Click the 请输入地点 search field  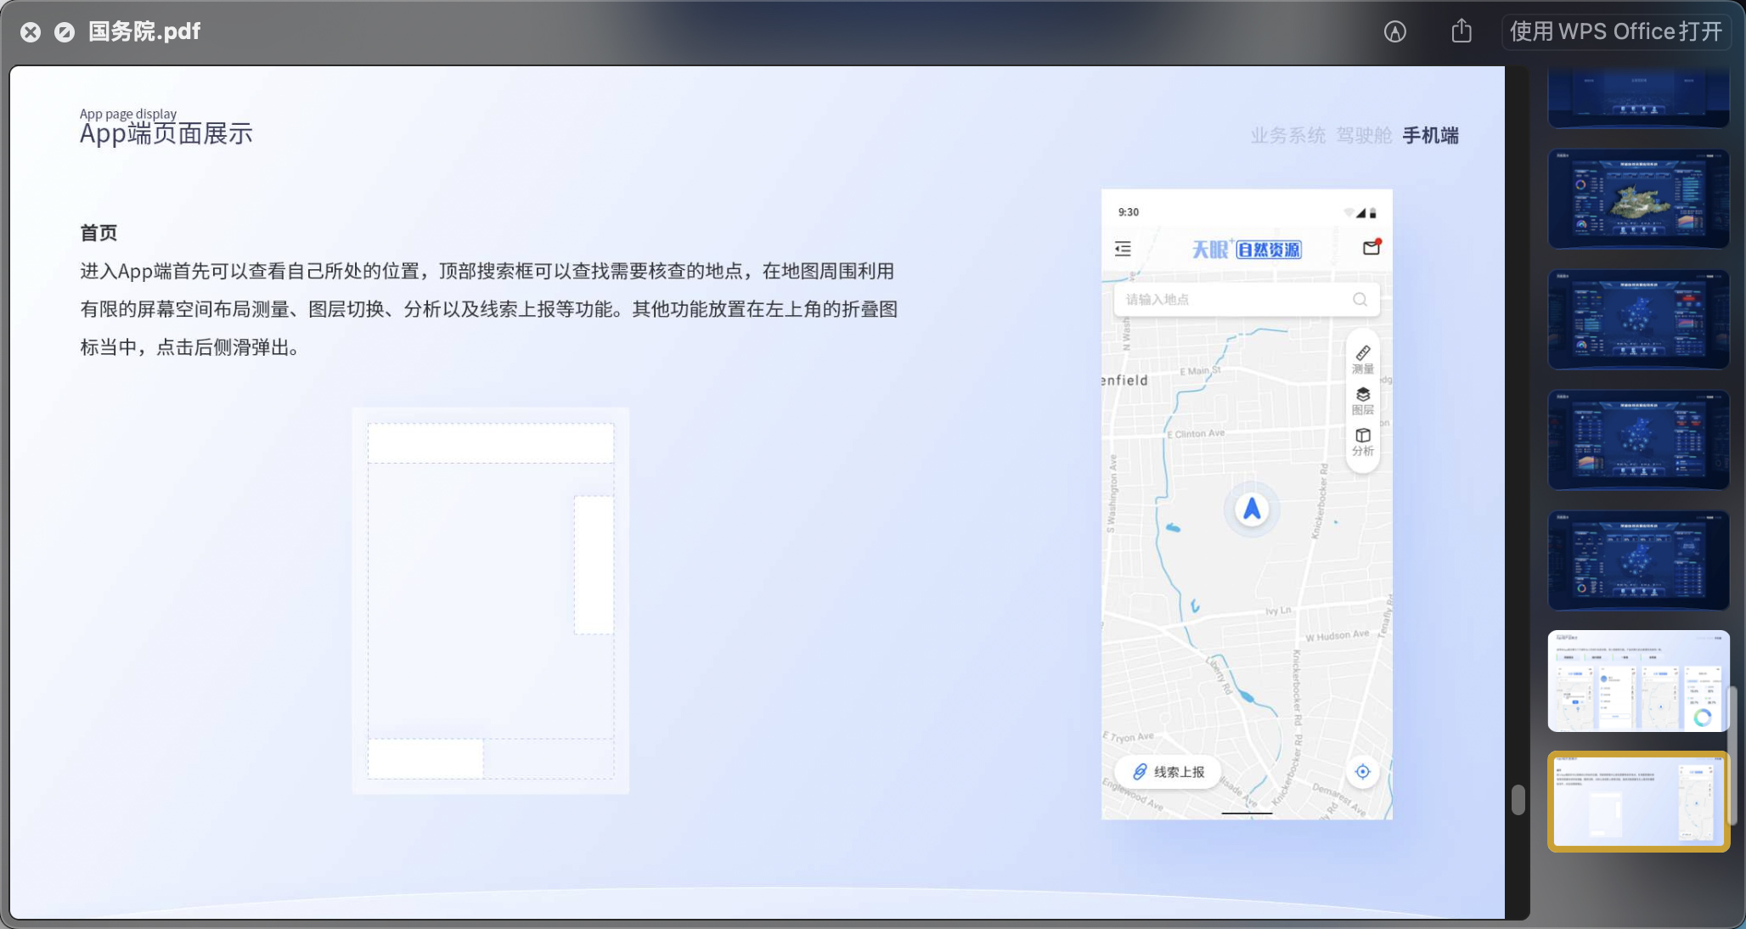pos(1246,299)
